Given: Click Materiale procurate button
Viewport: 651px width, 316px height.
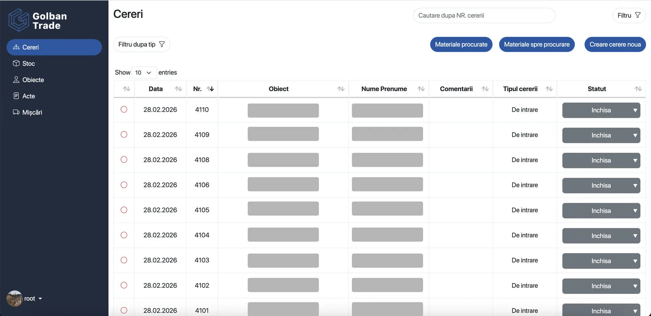Looking at the screenshot, I should [x=461, y=45].
